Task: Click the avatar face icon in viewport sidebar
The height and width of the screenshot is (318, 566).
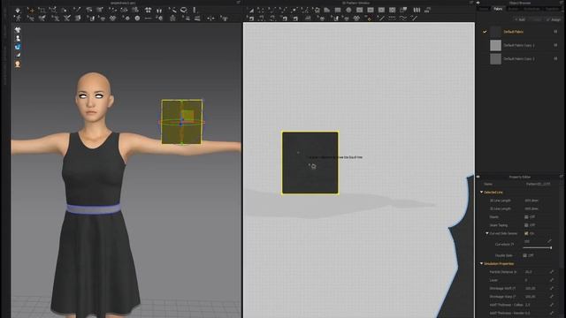Action: [18, 64]
